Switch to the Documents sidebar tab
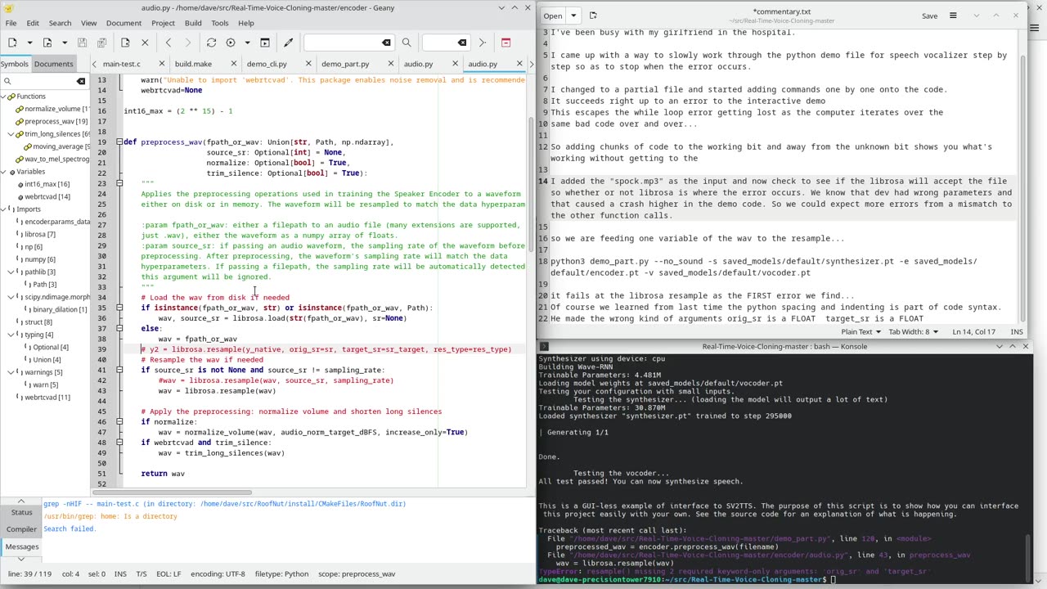Image resolution: width=1047 pixels, height=589 pixels. pyautogui.click(x=53, y=64)
